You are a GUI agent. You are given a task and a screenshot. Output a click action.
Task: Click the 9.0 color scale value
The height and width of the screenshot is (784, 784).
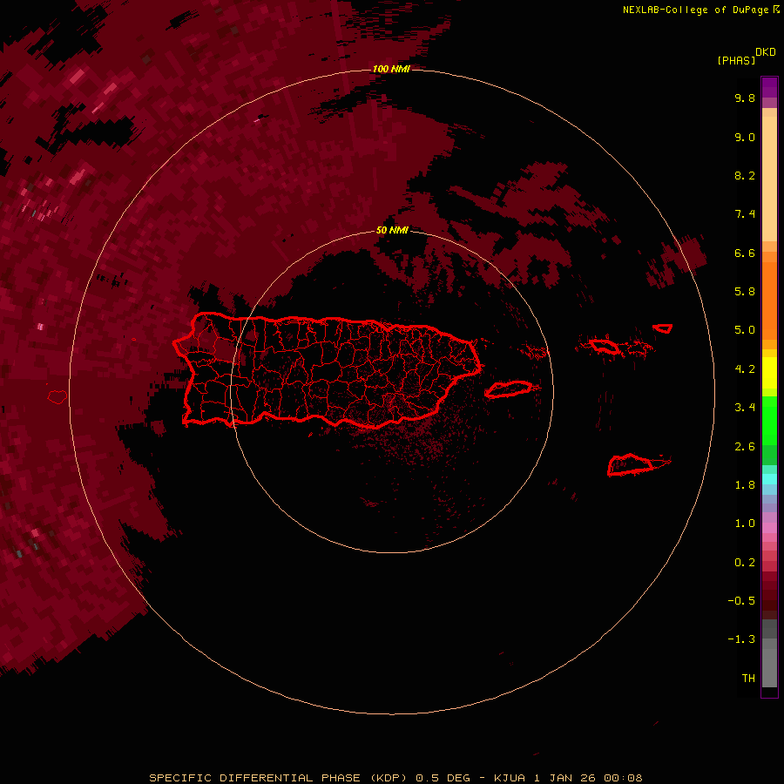click(x=745, y=137)
